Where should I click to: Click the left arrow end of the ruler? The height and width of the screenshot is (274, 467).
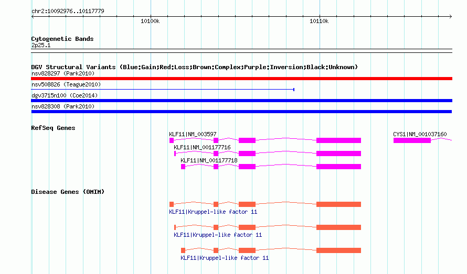pos(33,16)
